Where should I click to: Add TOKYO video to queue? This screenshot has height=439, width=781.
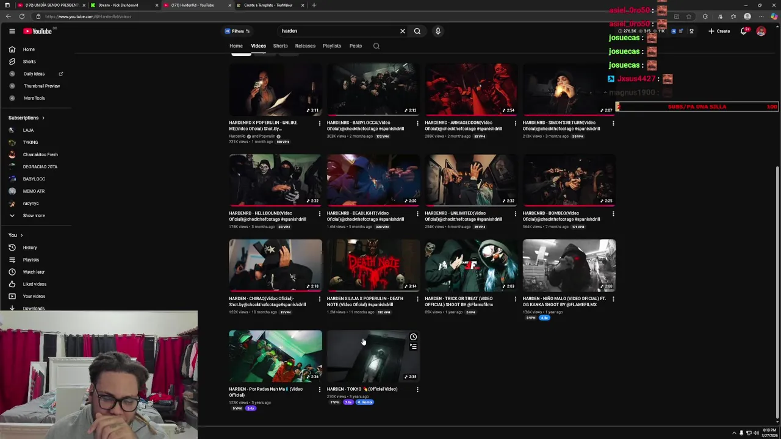[413, 346]
